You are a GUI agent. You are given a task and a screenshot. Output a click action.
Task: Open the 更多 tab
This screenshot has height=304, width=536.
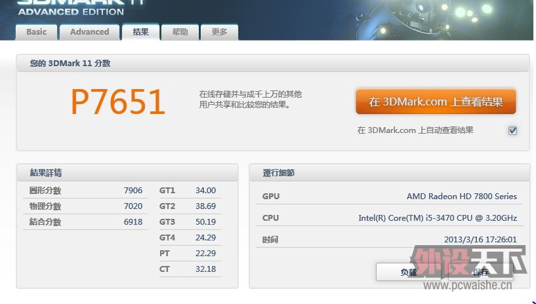(x=219, y=32)
